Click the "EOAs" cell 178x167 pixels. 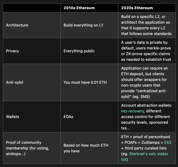point(68,117)
